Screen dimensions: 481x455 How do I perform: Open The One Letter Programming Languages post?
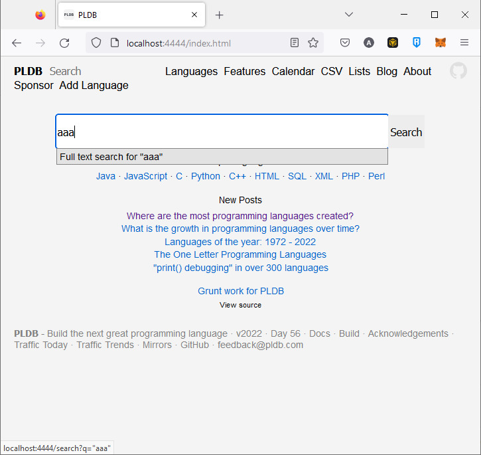240,254
